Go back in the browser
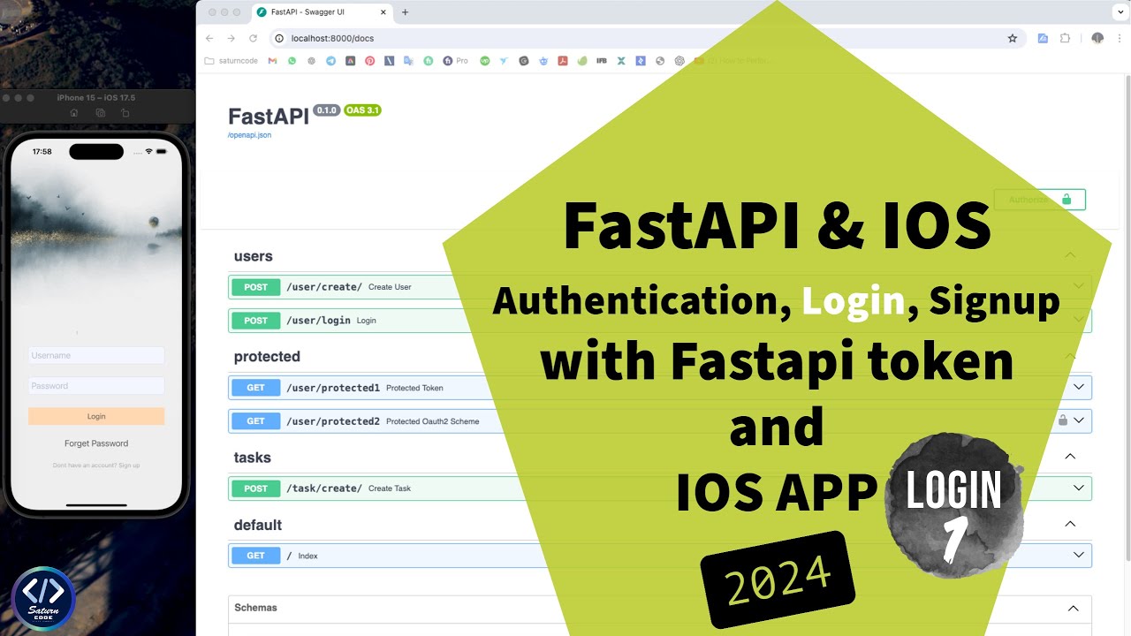The height and width of the screenshot is (636, 1131). 209,38
